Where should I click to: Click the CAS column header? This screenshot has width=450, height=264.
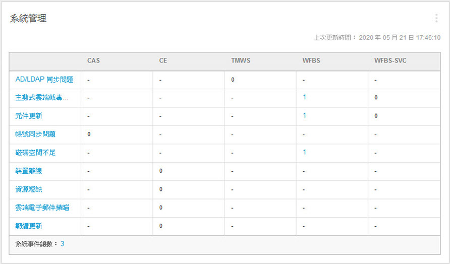[93, 61]
